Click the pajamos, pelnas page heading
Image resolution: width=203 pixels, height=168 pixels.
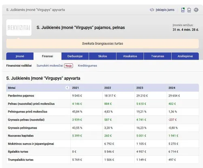point(81,28)
